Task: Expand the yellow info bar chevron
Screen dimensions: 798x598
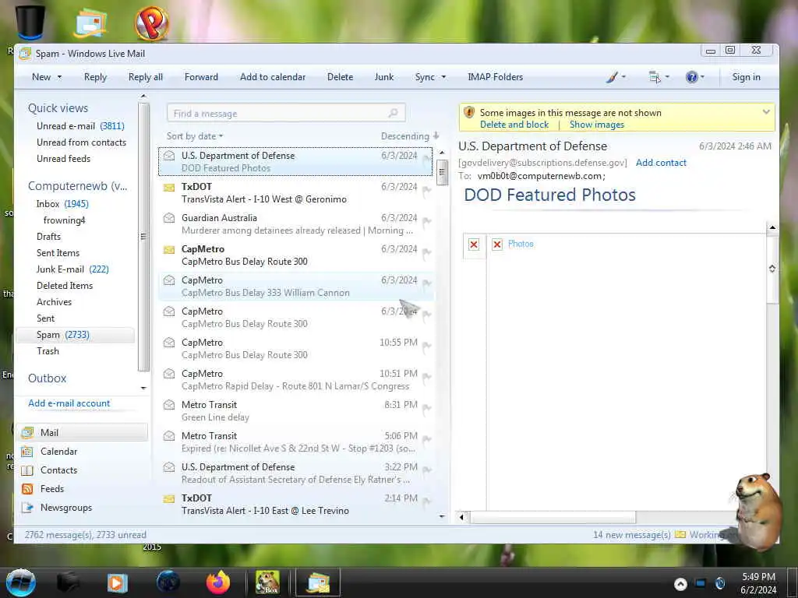Action: click(766, 112)
